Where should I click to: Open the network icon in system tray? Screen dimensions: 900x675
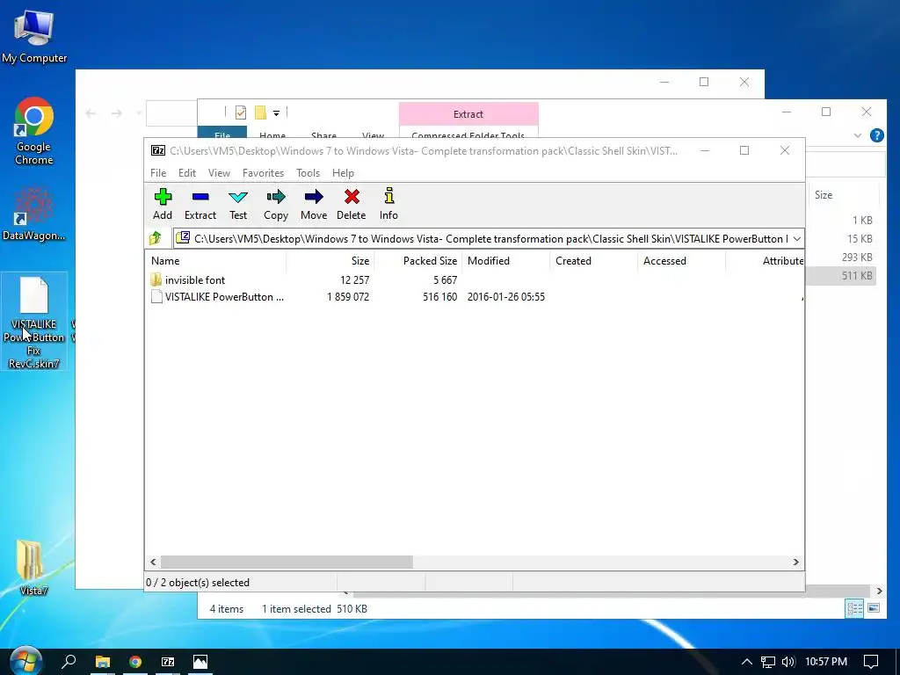(x=767, y=662)
